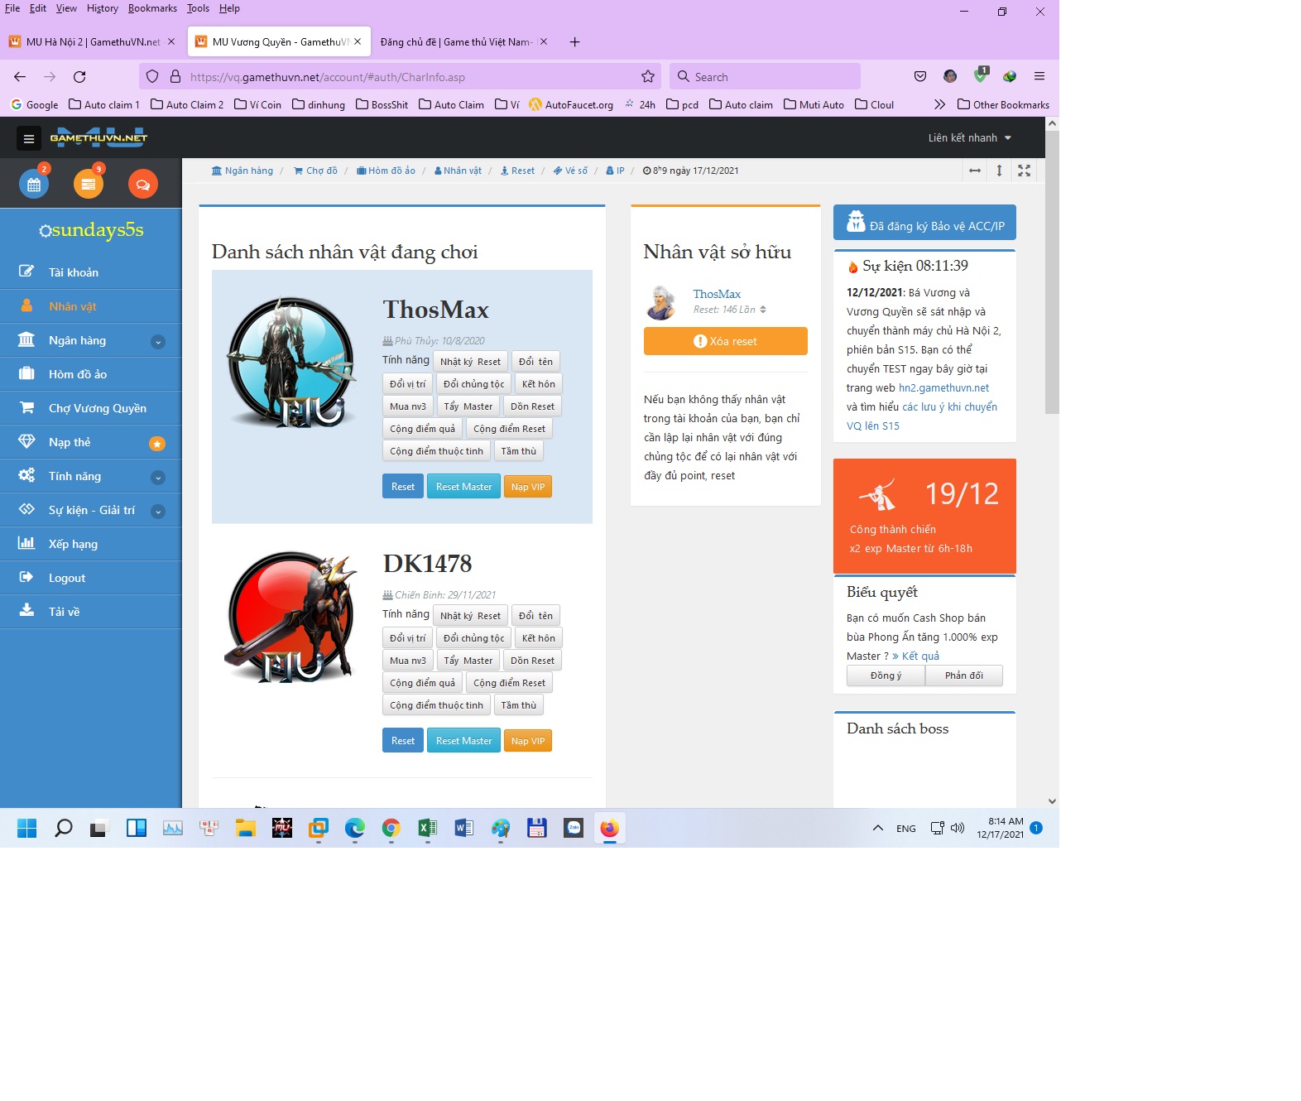Open the Liên kết nhanh dropdown
Image resolution: width=1301 pixels, height=1101 pixels.
pyautogui.click(x=969, y=138)
